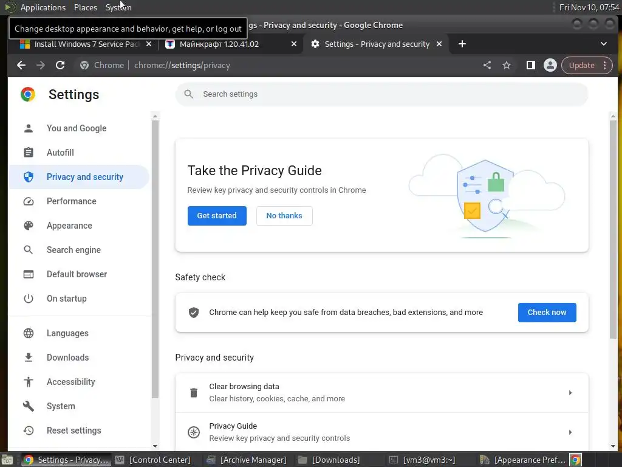
Task: Click the palette icon beside Appearance
Action: [29, 226]
